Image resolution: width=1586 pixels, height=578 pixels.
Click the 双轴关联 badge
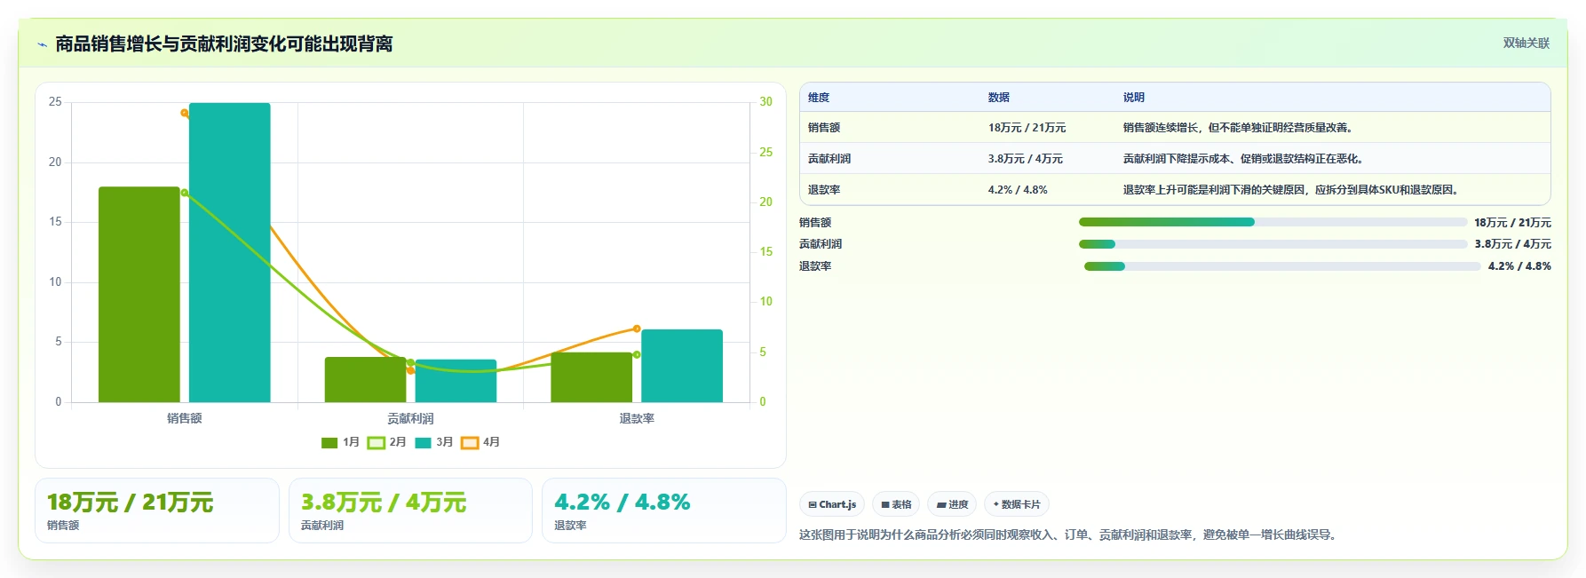tap(1526, 43)
